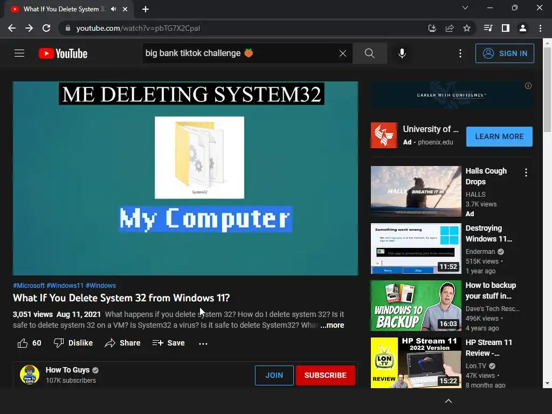
Task: Open Chrome three-dot menu
Action: point(540,28)
